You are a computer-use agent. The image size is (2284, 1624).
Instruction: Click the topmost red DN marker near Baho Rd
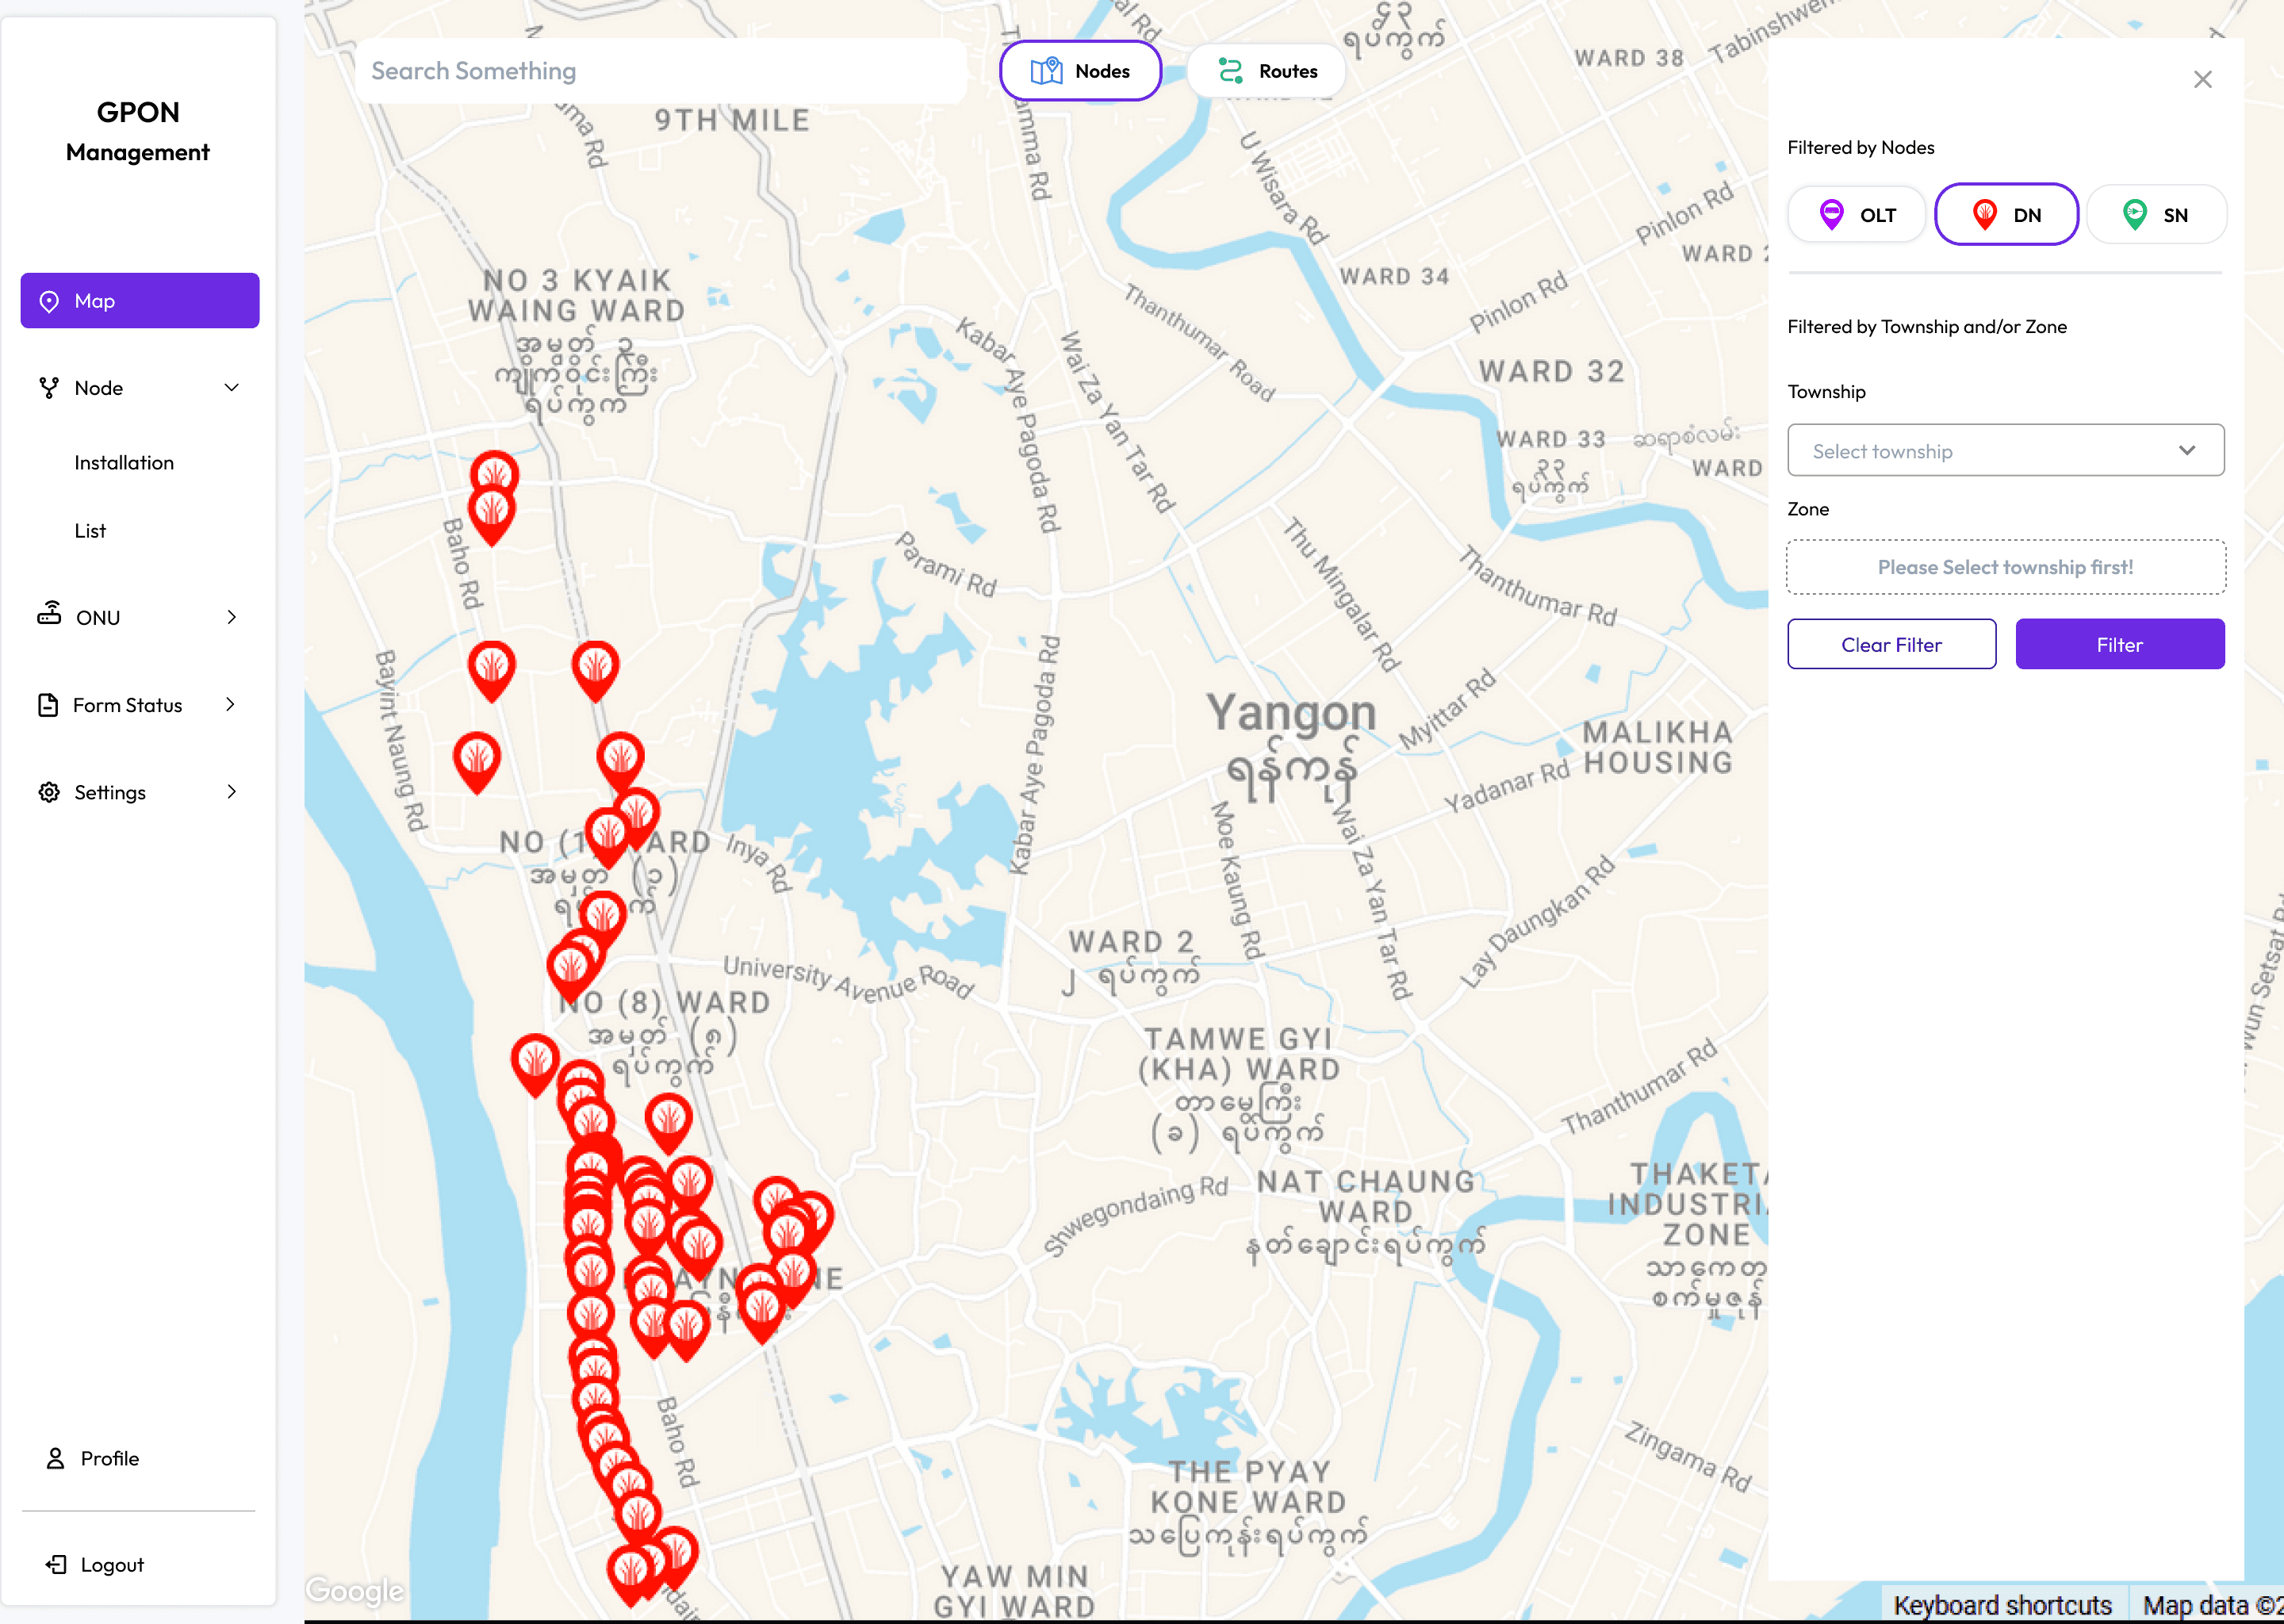pos(494,473)
